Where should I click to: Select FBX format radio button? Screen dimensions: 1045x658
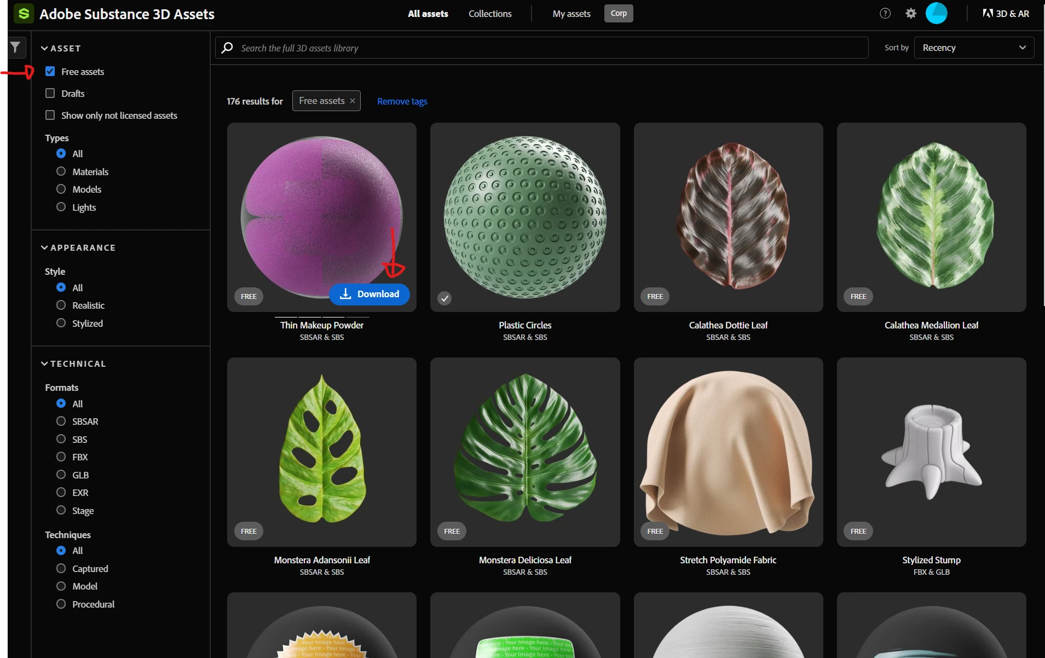point(61,457)
